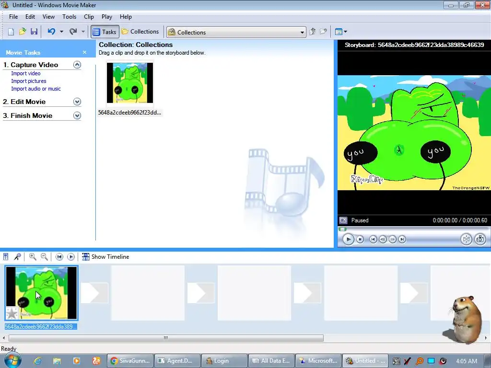Click the storyboard scroll left arrow

pyautogui.click(x=4, y=338)
